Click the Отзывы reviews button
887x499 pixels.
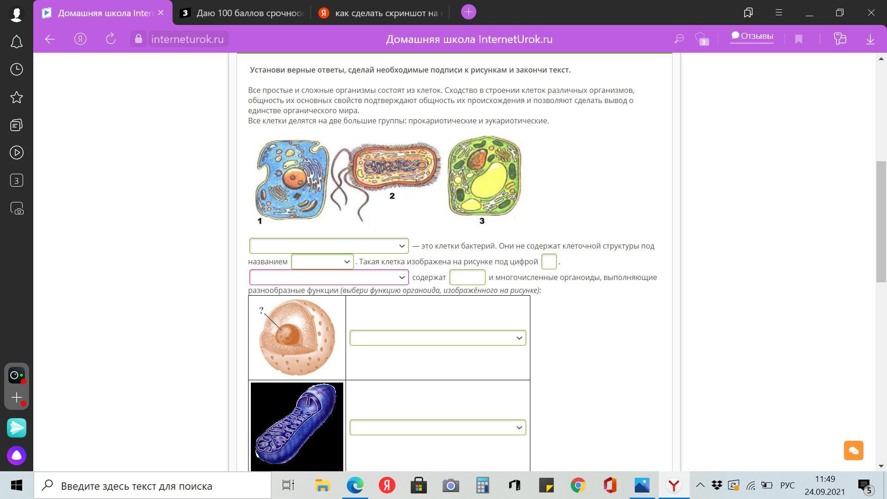pyautogui.click(x=752, y=36)
